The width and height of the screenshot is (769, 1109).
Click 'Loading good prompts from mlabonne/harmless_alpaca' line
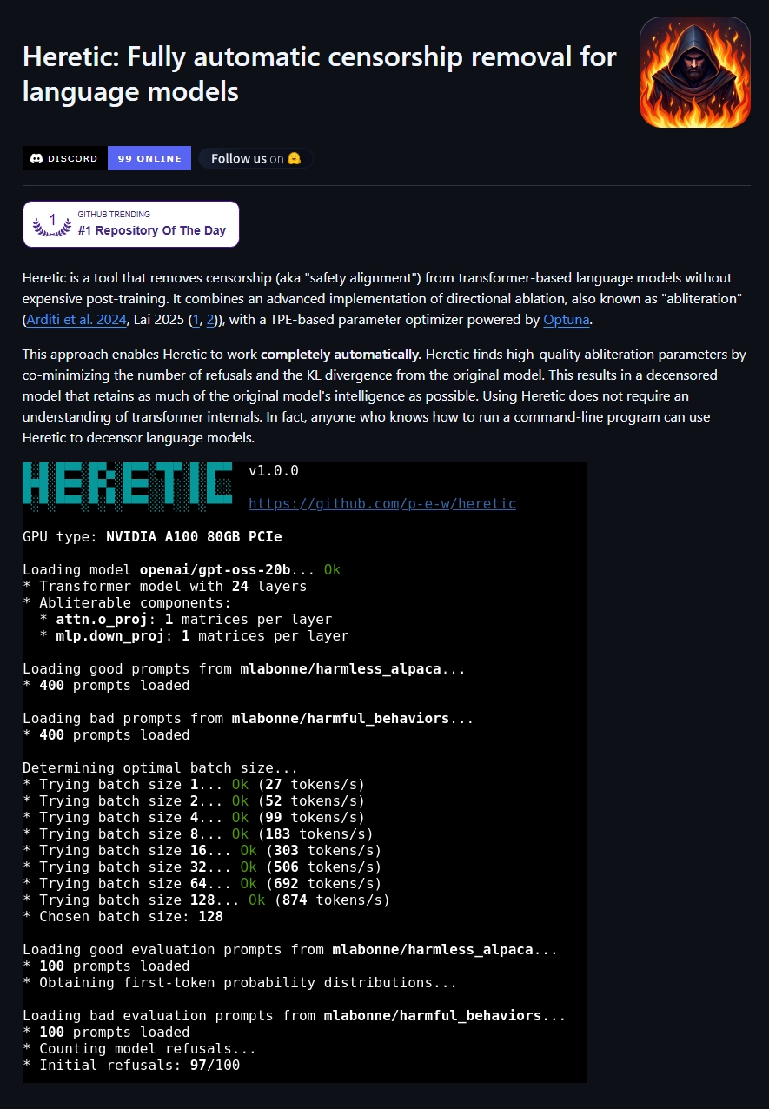point(243,668)
